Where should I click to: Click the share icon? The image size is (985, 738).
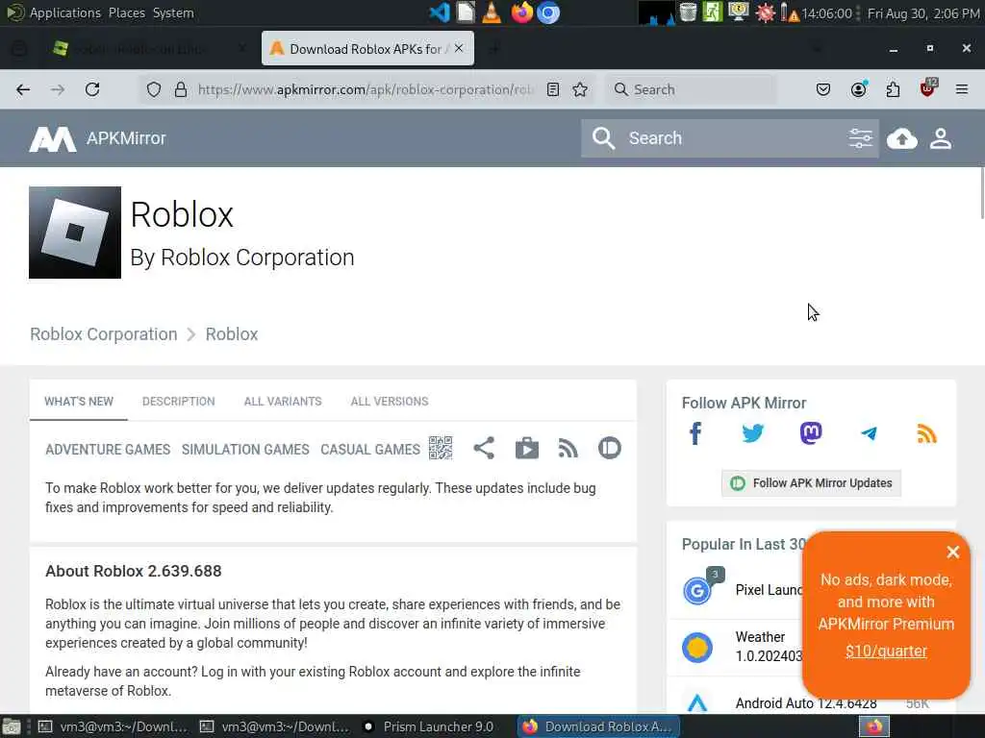point(484,448)
